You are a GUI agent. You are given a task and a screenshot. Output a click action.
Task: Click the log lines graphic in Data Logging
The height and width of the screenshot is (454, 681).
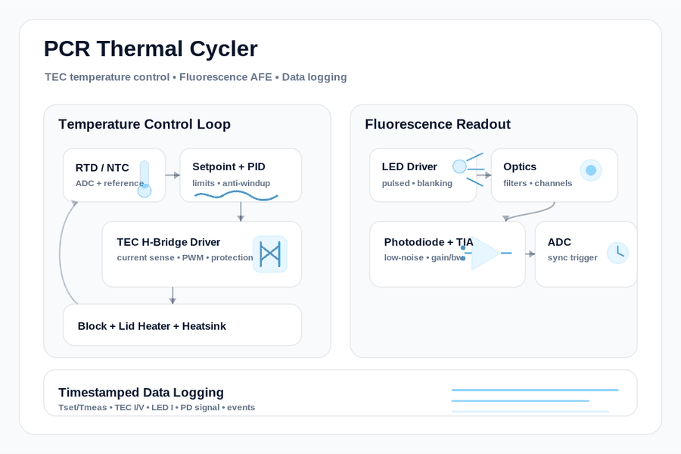pyautogui.click(x=535, y=400)
